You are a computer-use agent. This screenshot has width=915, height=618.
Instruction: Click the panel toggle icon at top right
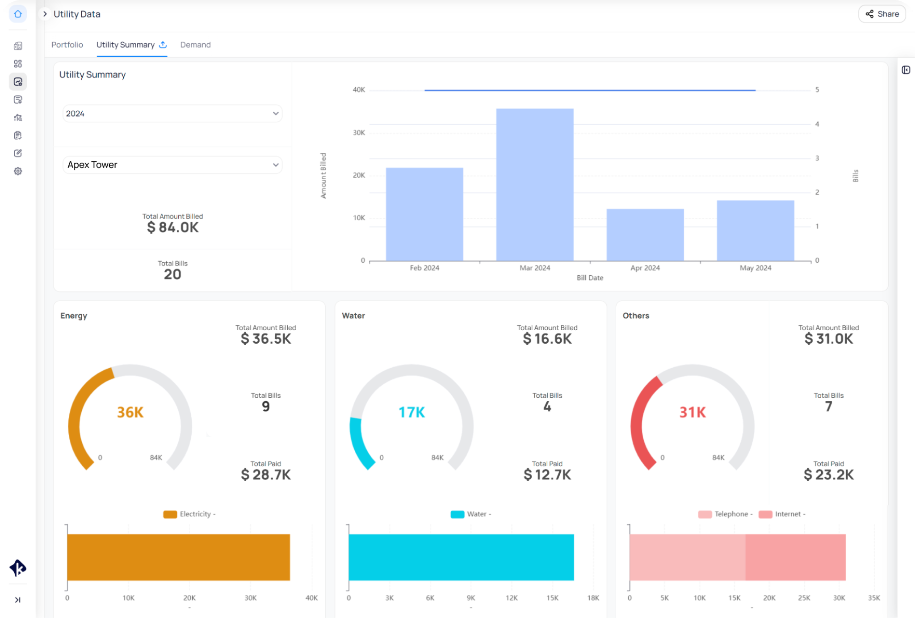coord(906,70)
